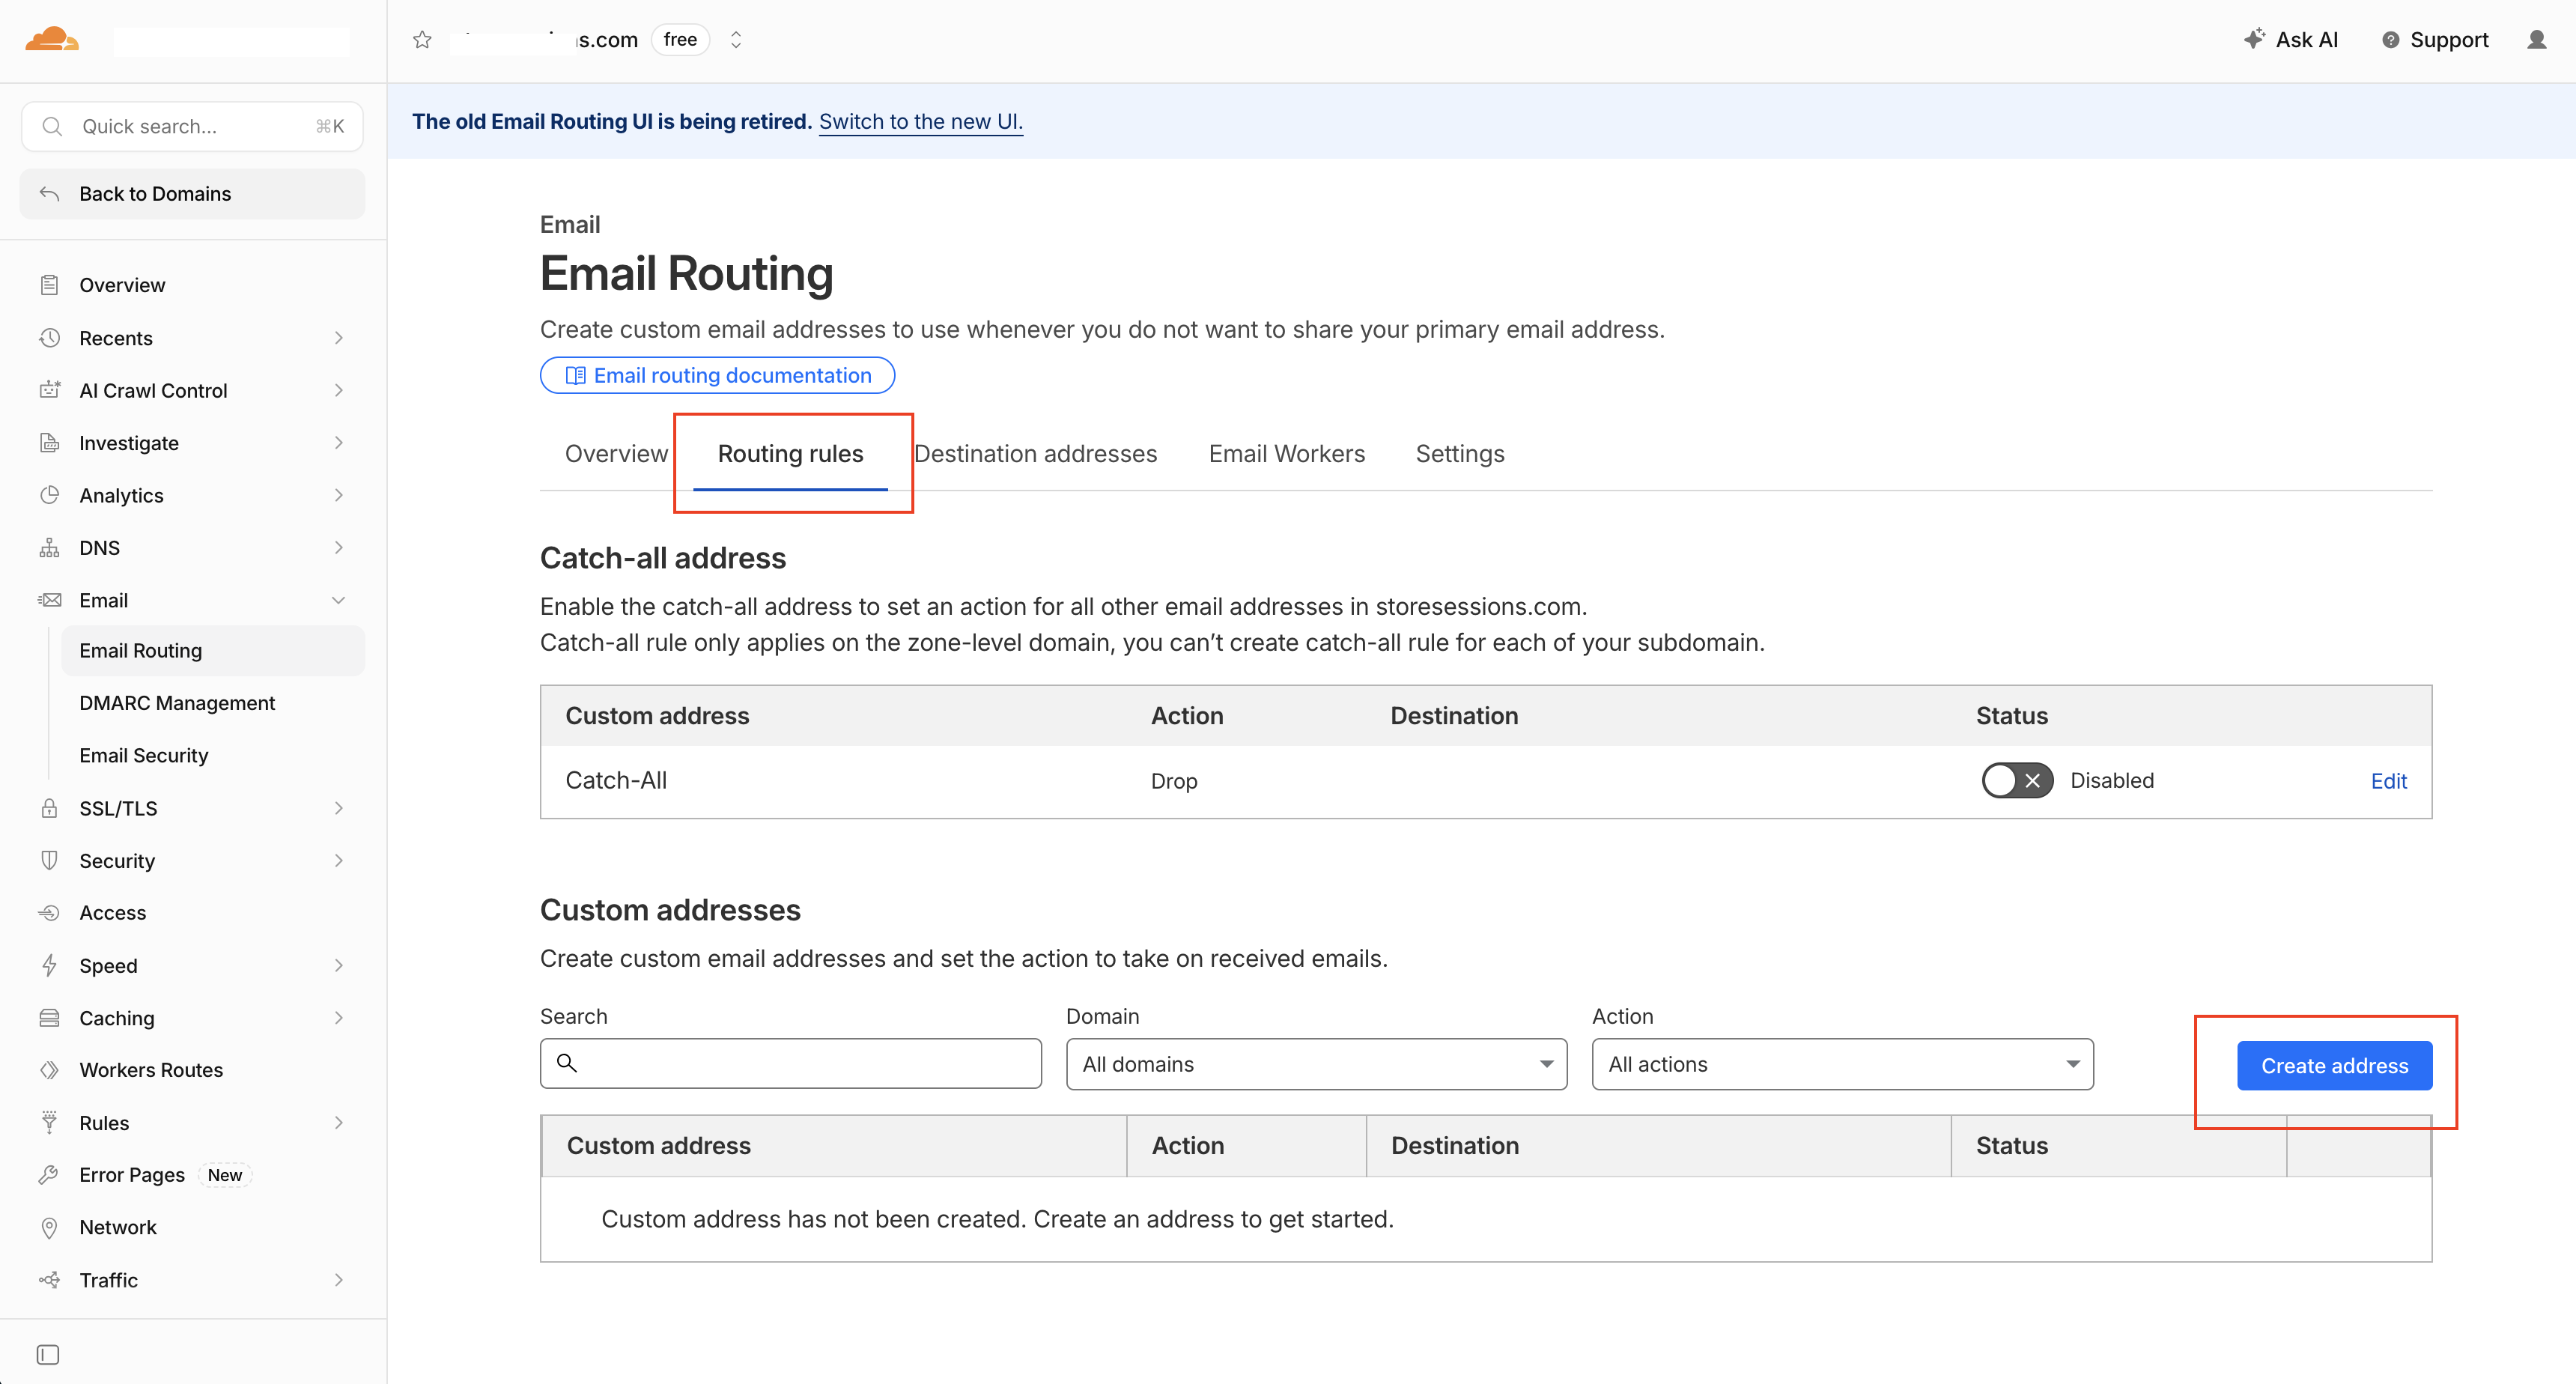The height and width of the screenshot is (1384, 2576).
Task: Open the user account profile icon
Action: 2537,40
